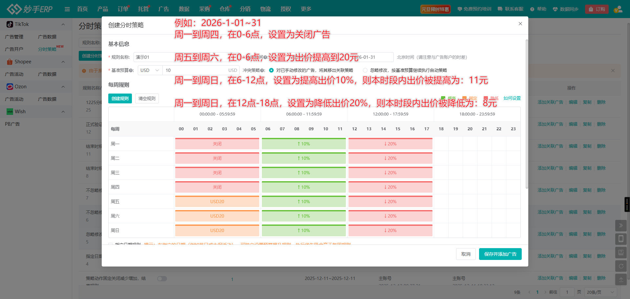The width and height of the screenshot is (630, 299).
Task: Click the page number jump input
Action: point(567,292)
